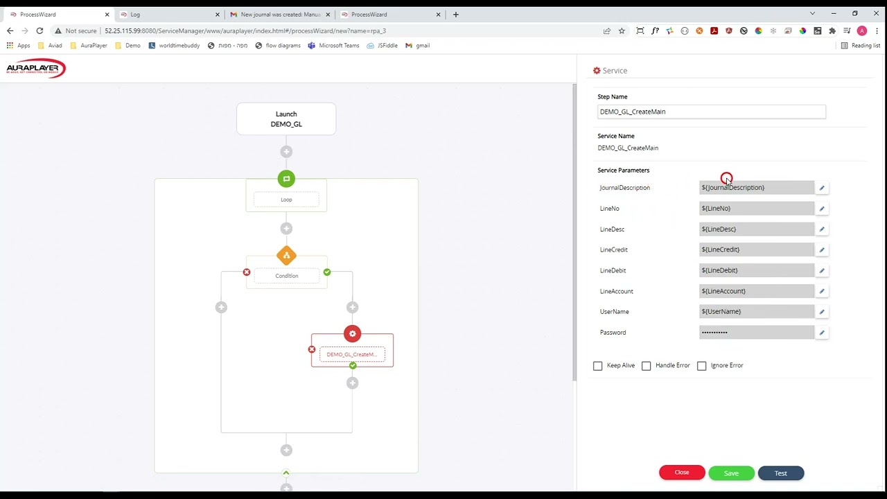Open the Adobe Acrobat extension icon
The image size is (887, 499).
(714, 30)
